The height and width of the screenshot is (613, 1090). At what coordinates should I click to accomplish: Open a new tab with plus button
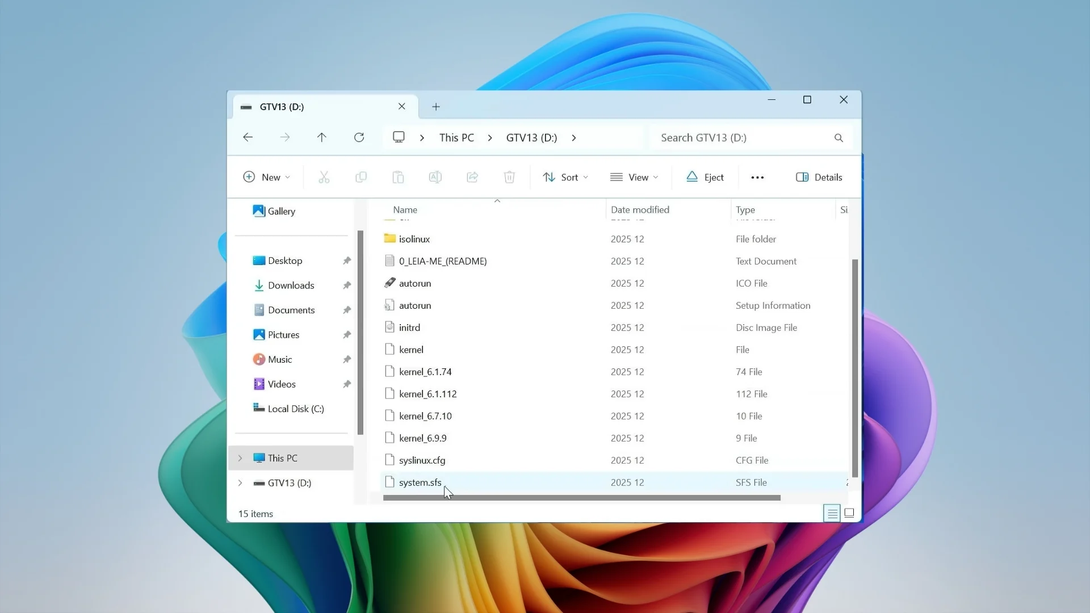[436, 107]
